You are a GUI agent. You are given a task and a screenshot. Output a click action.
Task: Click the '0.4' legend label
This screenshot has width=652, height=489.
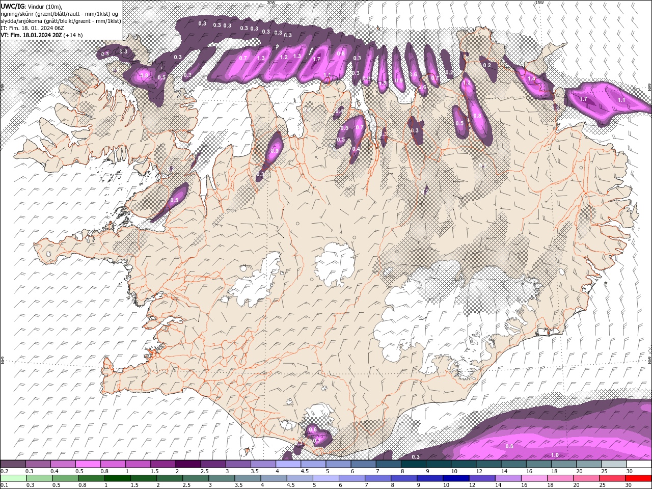click(x=55, y=471)
